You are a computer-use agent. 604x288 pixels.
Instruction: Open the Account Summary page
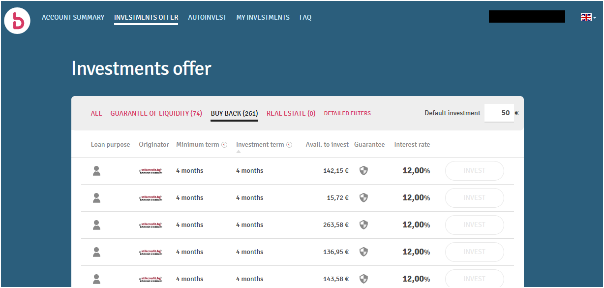pos(73,17)
